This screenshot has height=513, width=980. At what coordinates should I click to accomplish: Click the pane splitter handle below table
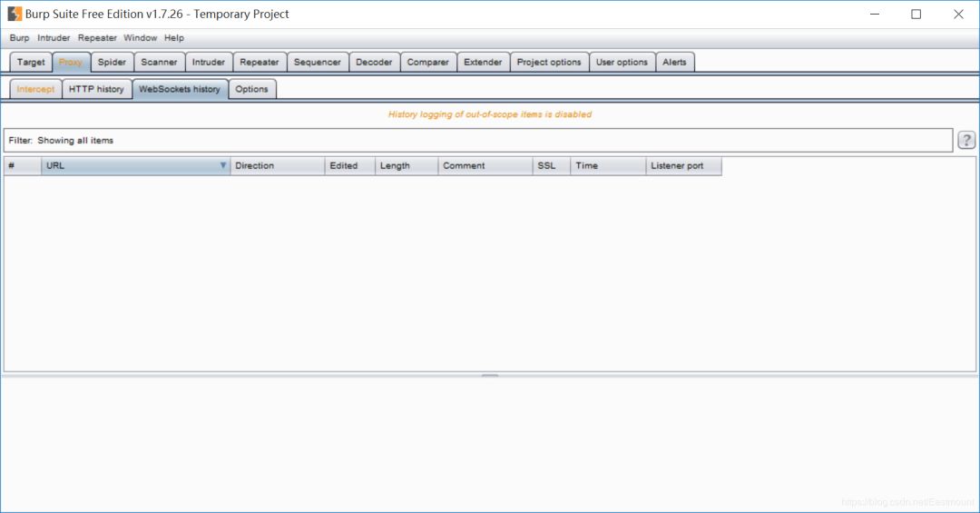(x=490, y=375)
